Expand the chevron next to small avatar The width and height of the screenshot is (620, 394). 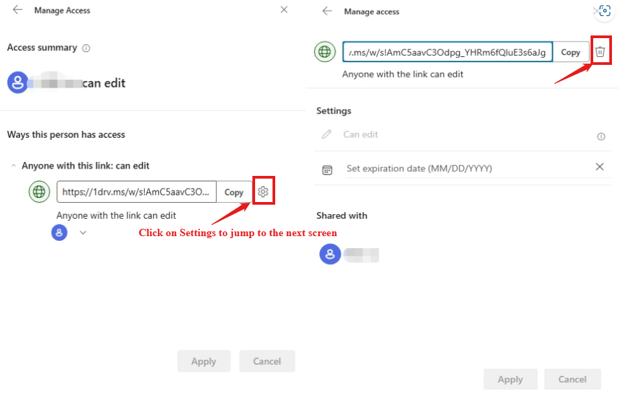point(82,232)
